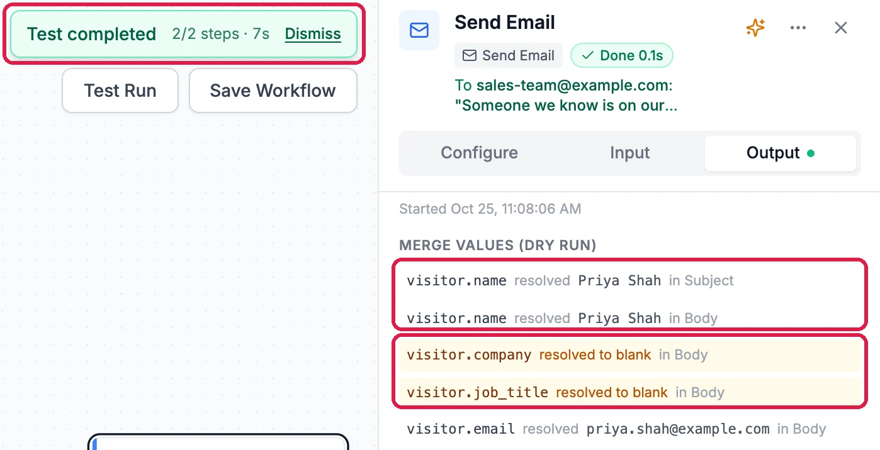Click the Send Email envelope icon

pyautogui.click(x=419, y=30)
